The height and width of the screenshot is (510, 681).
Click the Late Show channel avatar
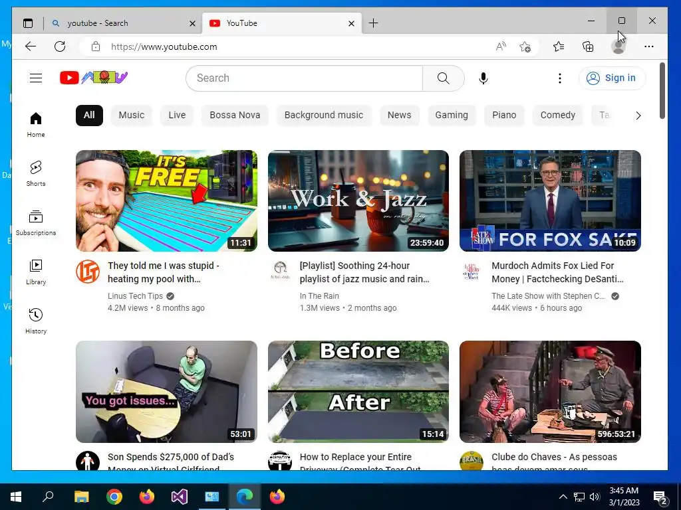472,272
